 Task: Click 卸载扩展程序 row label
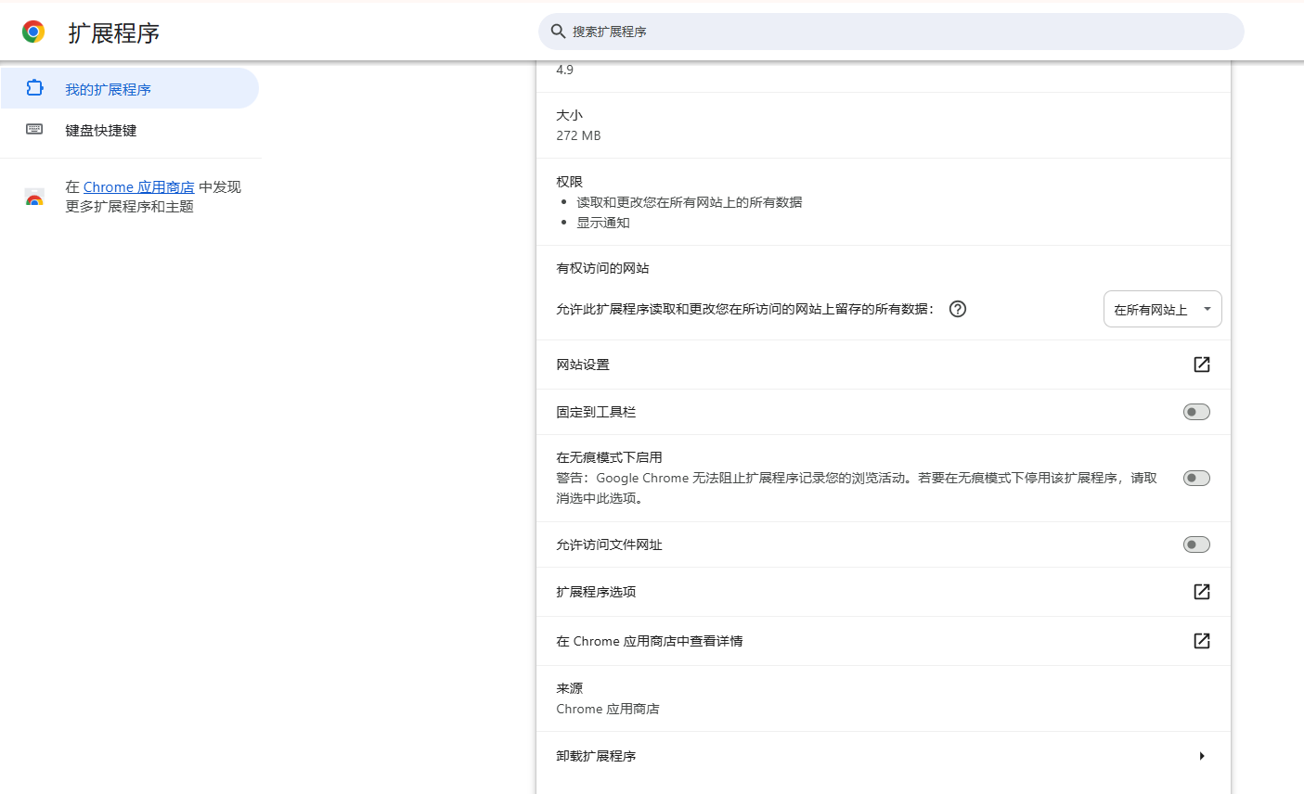pos(596,756)
